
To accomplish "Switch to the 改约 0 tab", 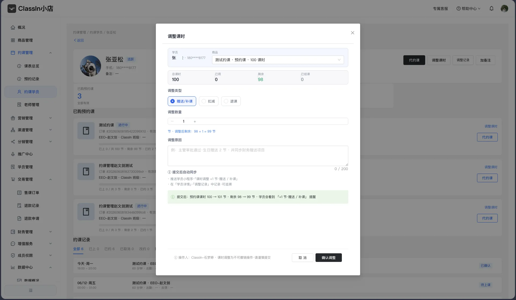I will (144, 249).
